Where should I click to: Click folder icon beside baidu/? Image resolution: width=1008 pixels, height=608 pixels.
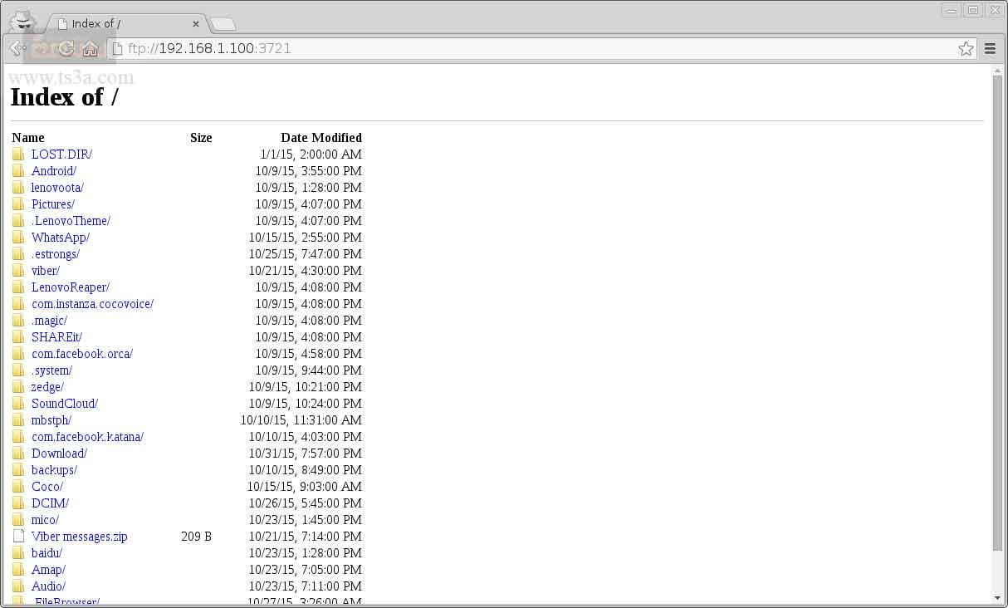18,553
